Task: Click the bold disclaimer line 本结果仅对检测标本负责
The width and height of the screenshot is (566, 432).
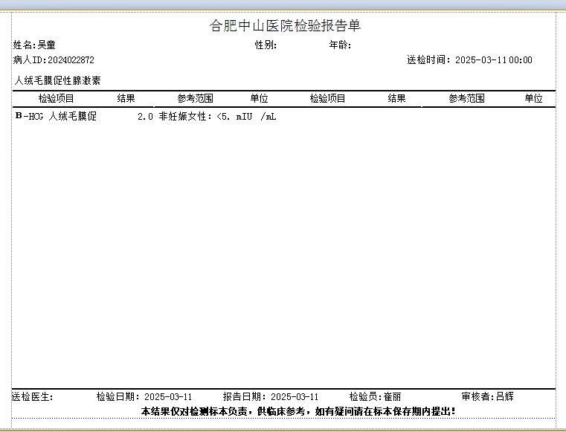Action: 298,411
